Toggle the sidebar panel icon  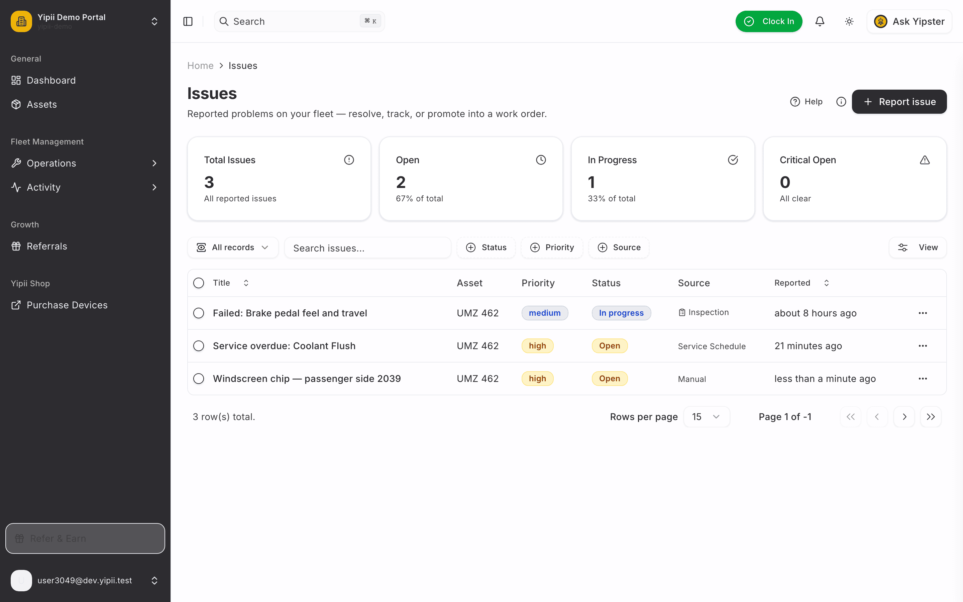(x=188, y=21)
